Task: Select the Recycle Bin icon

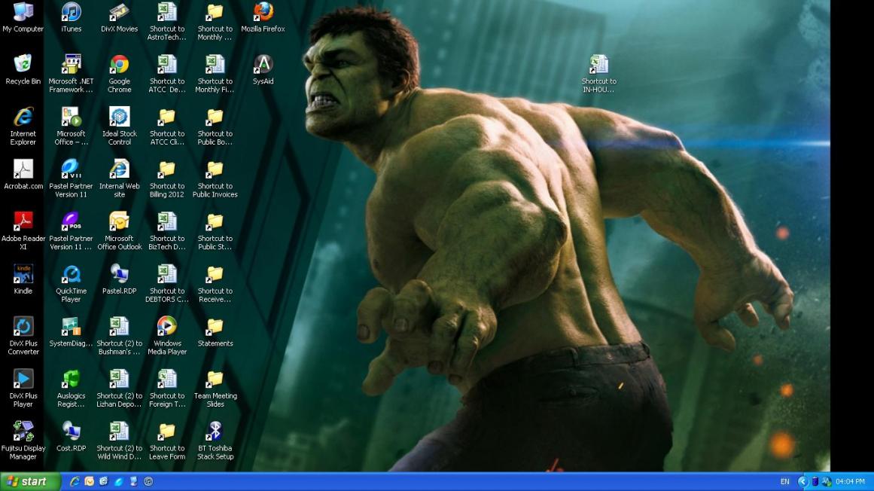Action: 23,64
